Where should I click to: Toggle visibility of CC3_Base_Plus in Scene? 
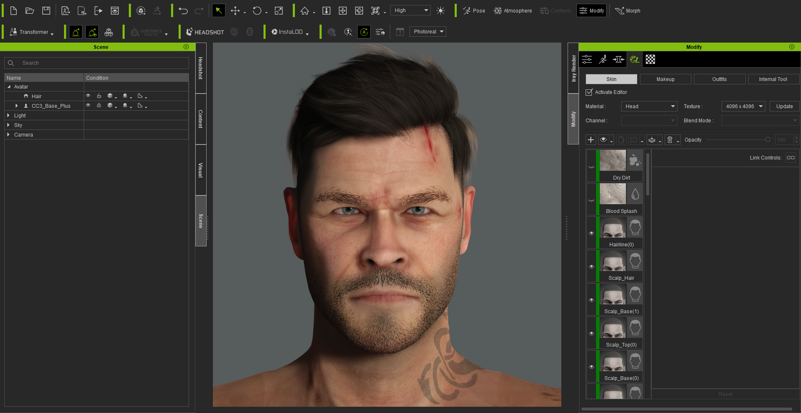click(x=88, y=105)
